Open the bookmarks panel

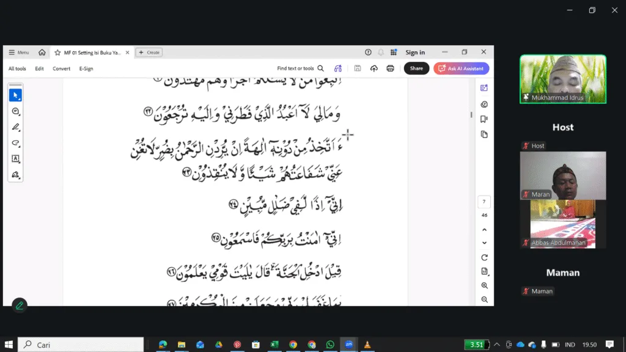pos(484,119)
